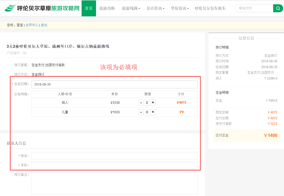Image resolution: width=284 pixels, height=196 pixels.
Task: Click the 应付总额 value ¥4672
Action: pos(273,118)
